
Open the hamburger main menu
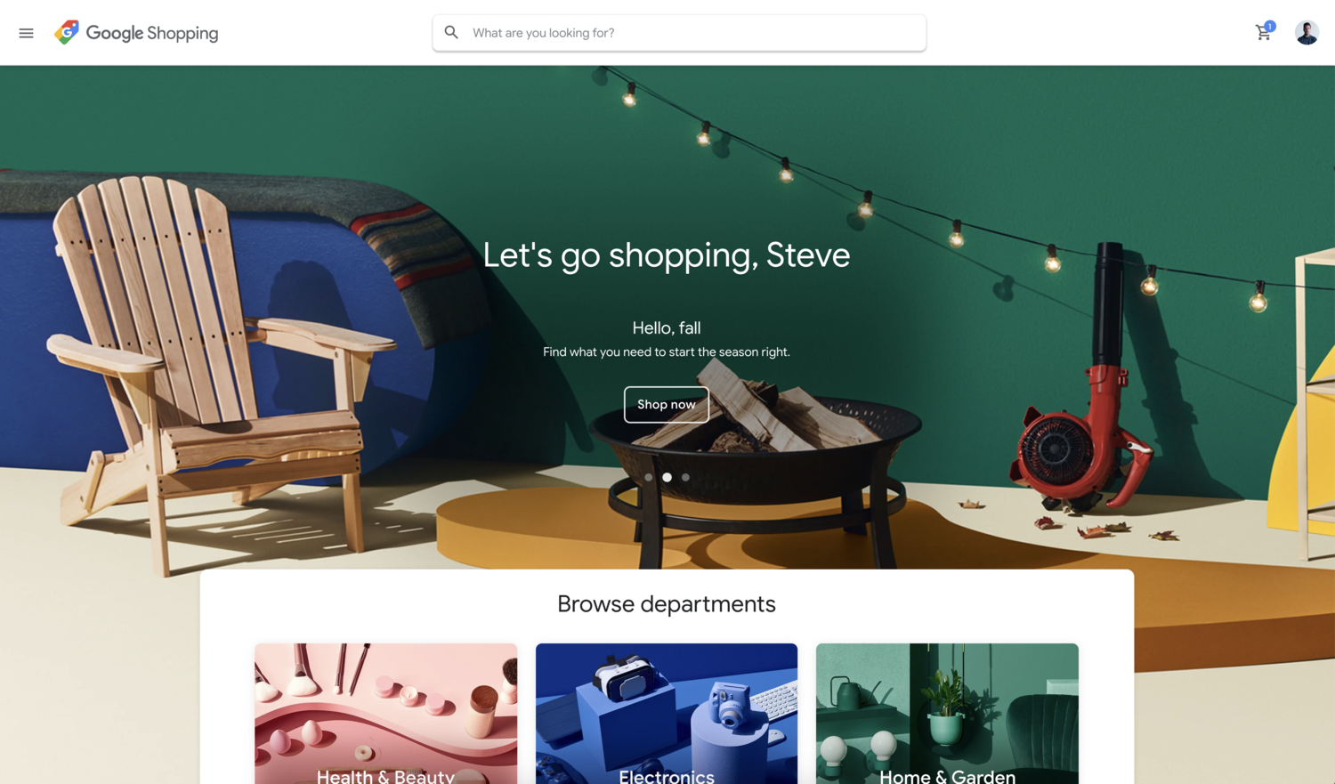(x=26, y=33)
